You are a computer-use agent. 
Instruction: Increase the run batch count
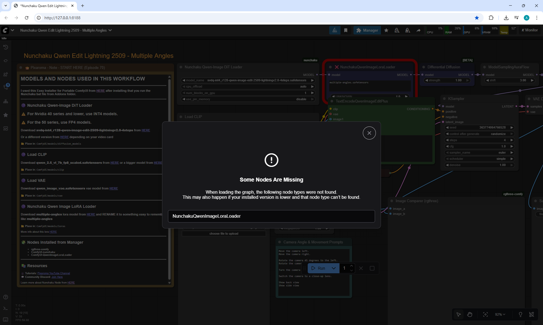pos(352,266)
